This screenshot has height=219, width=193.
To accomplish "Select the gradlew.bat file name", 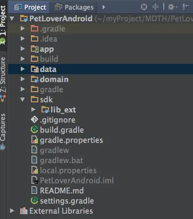I will (x=61, y=160).
